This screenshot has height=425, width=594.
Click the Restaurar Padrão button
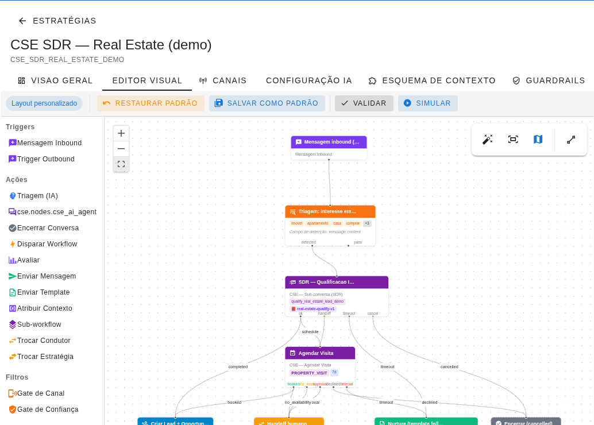point(151,103)
